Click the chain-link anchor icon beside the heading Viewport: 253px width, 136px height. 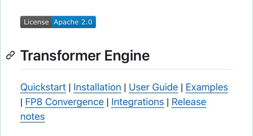pos(10,55)
